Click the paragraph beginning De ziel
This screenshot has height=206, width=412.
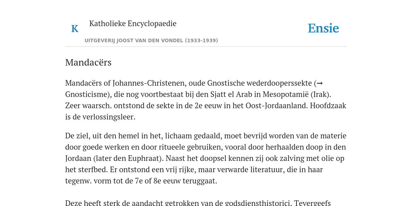[206, 159]
